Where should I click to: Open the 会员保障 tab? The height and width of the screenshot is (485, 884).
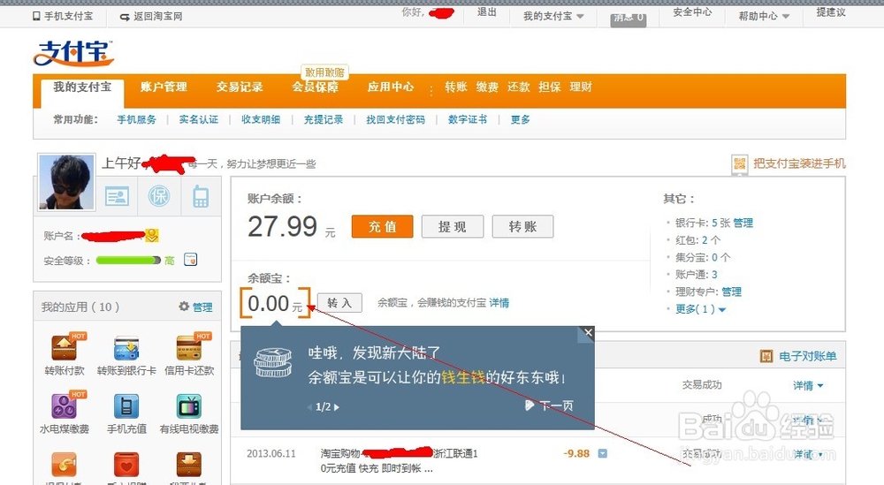point(316,87)
